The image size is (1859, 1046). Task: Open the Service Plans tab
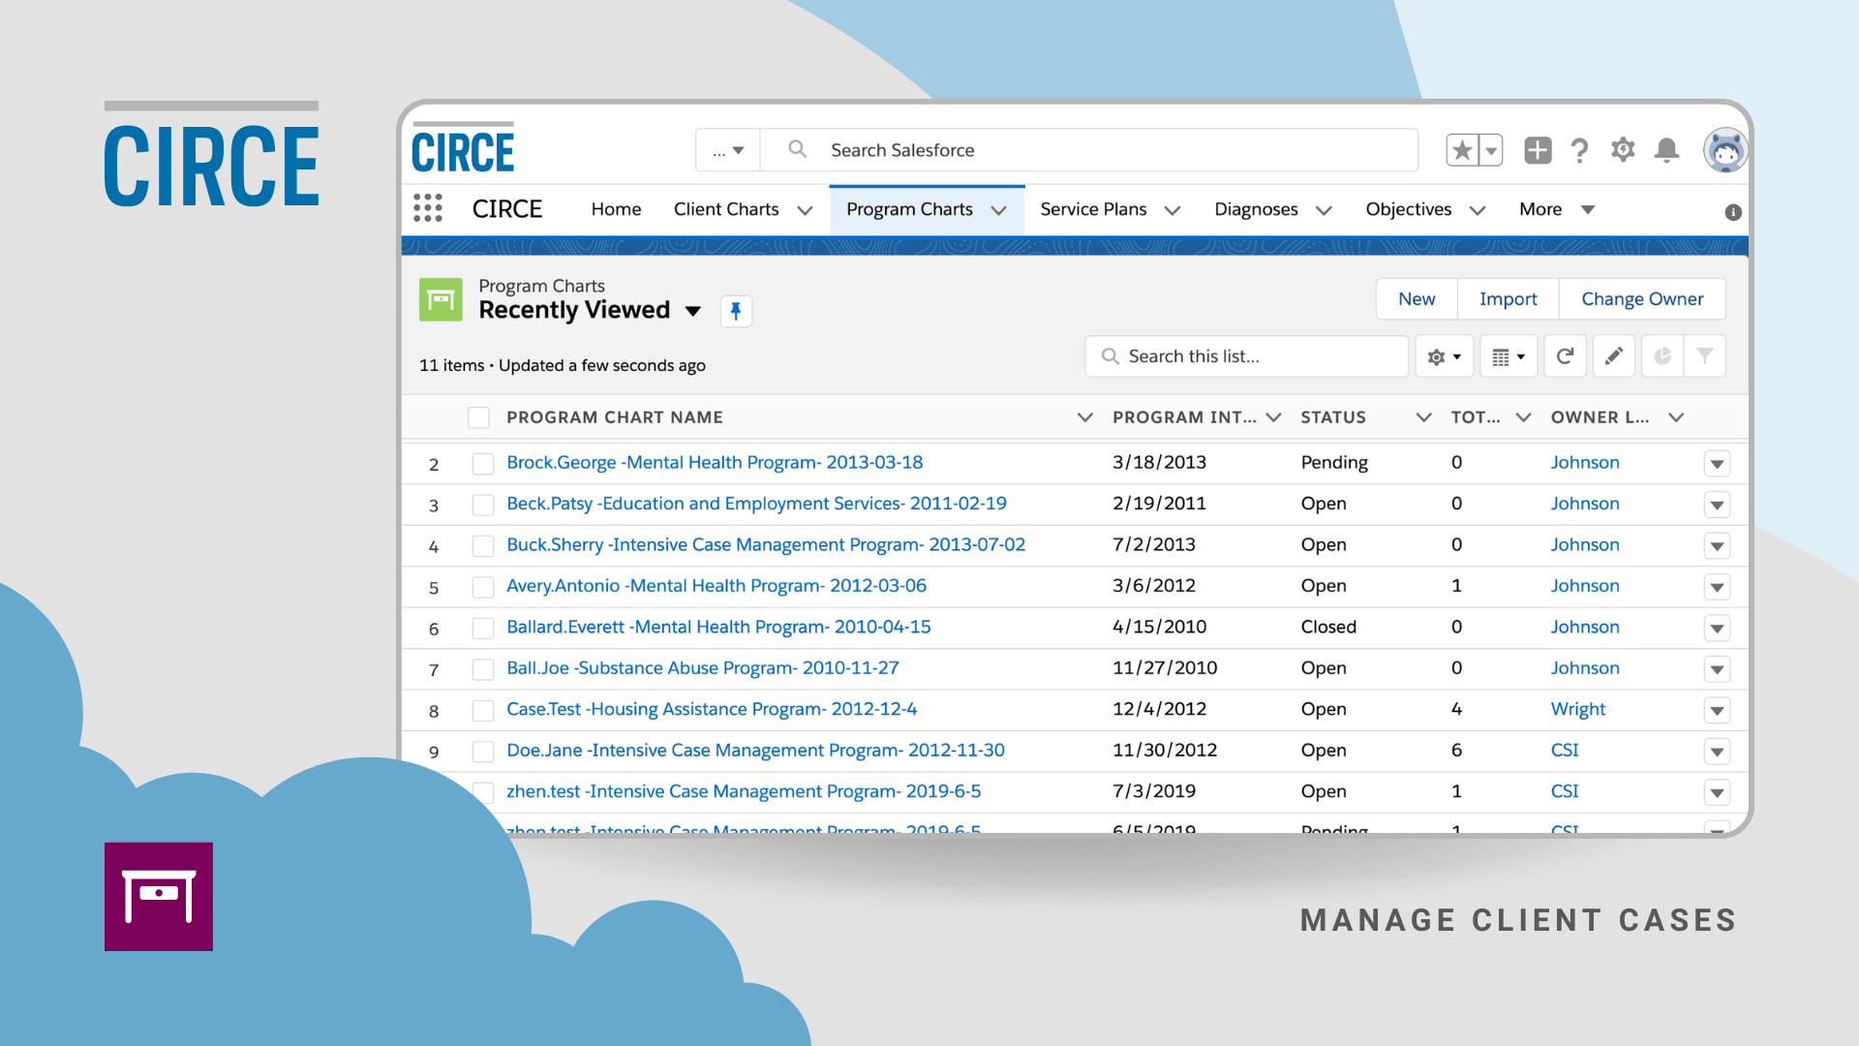point(1093,209)
